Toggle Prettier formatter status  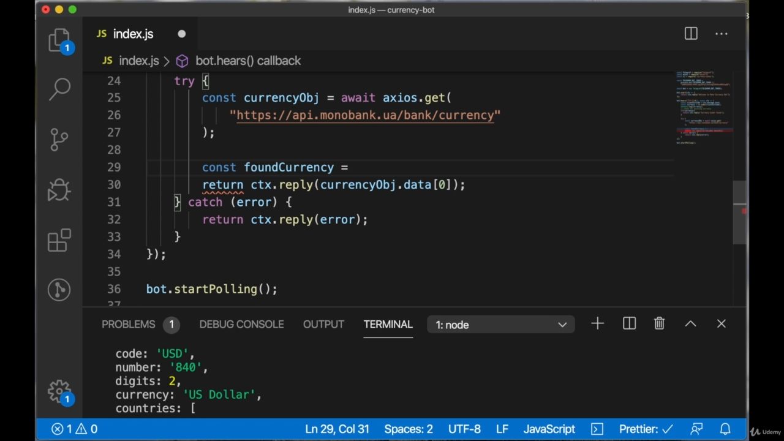pyautogui.click(x=646, y=429)
